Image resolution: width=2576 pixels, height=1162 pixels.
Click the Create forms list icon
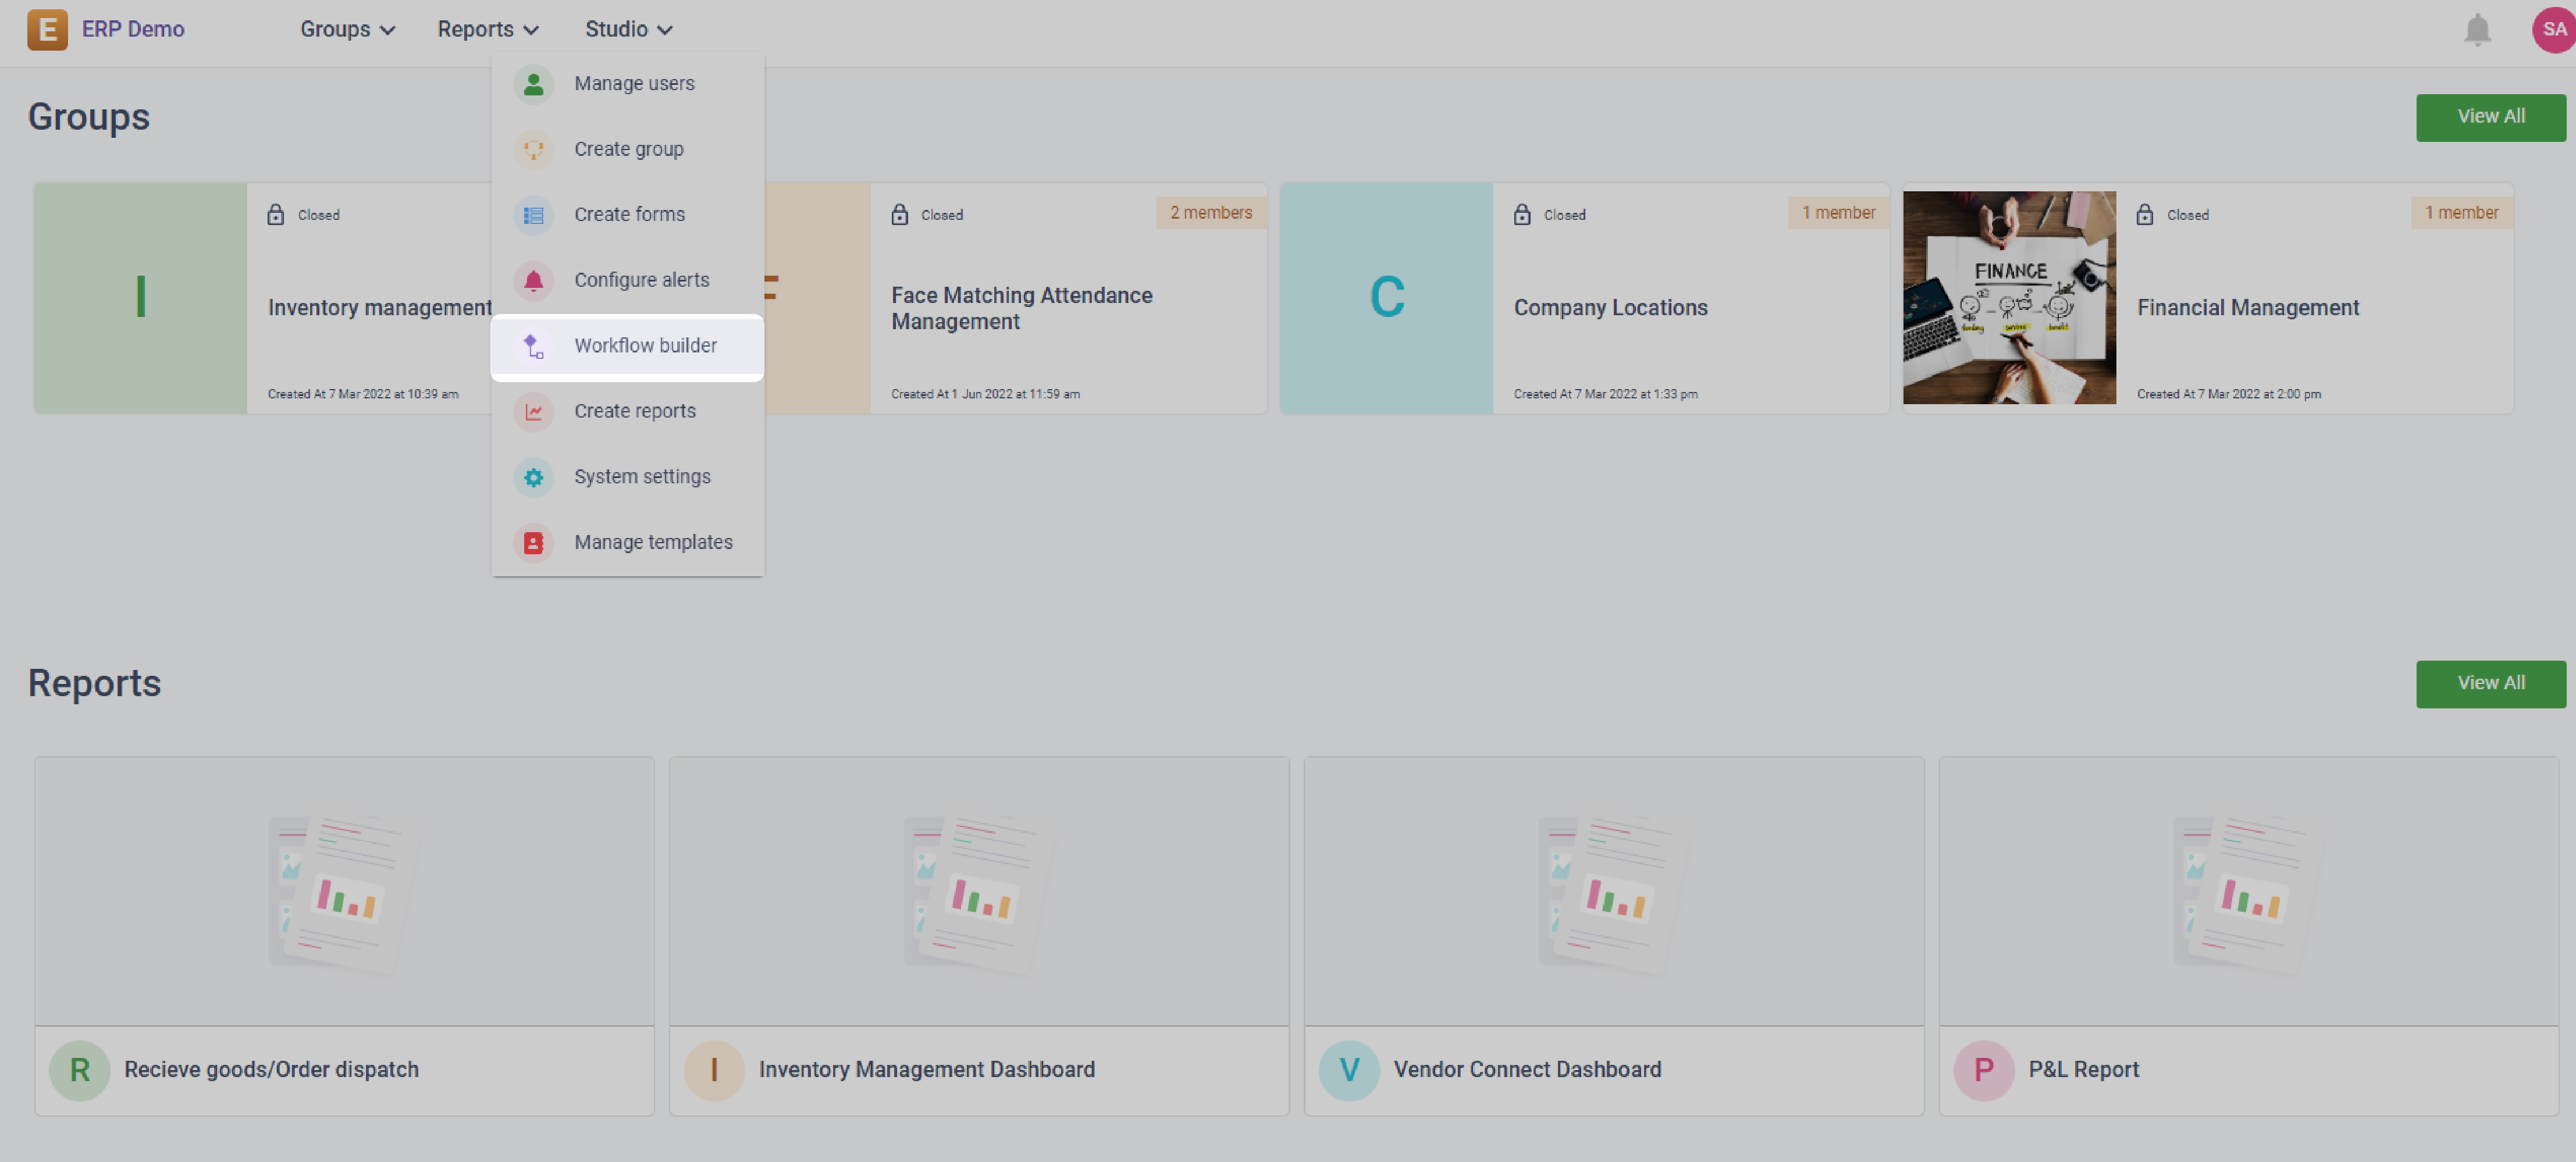point(533,215)
